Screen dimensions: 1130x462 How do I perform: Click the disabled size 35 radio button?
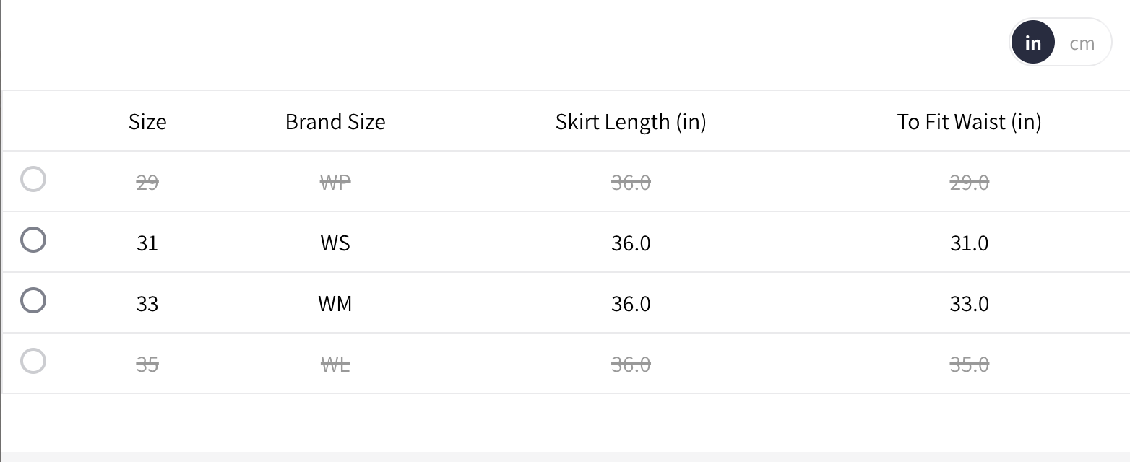pos(33,361)
